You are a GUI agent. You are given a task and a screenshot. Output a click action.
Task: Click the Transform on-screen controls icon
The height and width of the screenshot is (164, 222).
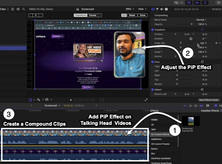coord(202,30)
